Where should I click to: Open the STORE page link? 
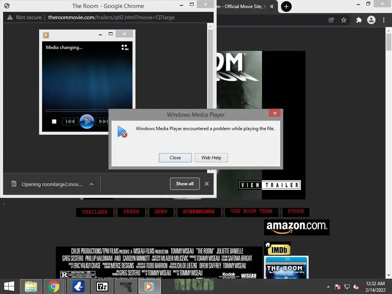296,211
